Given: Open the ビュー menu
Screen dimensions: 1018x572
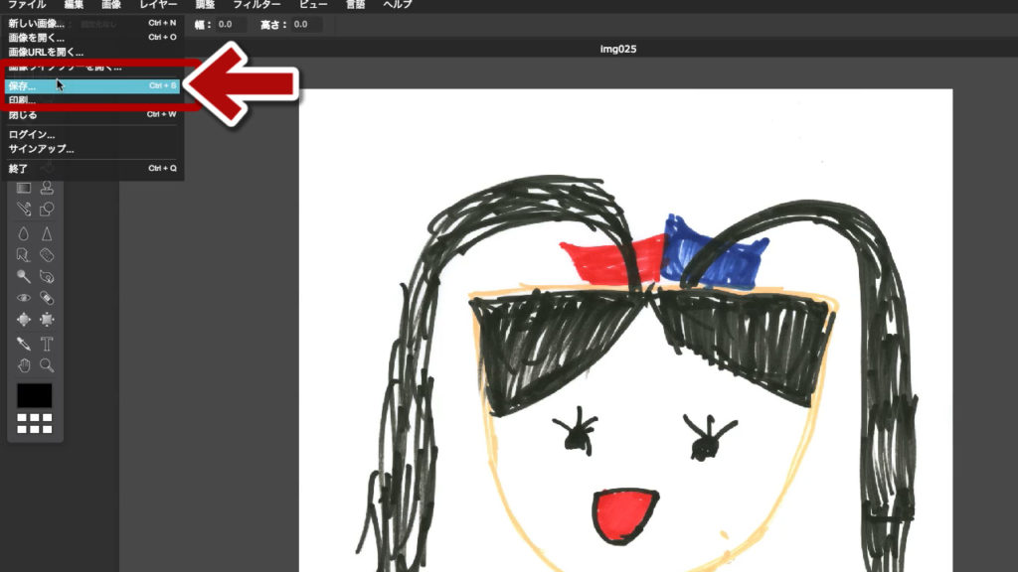Looking at the screenshot, I should 313,5.
